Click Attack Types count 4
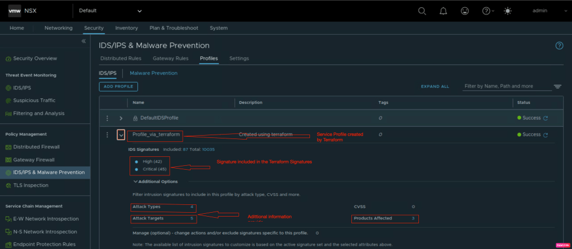Viewport: 572px width, 249px height. pos(192,207)
